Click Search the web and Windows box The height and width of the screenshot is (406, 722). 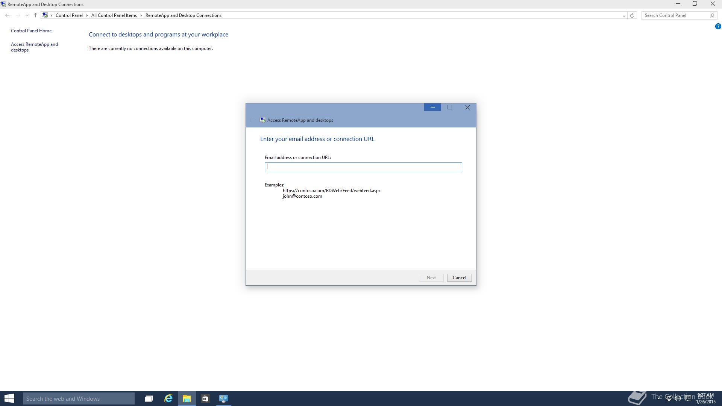79,398
